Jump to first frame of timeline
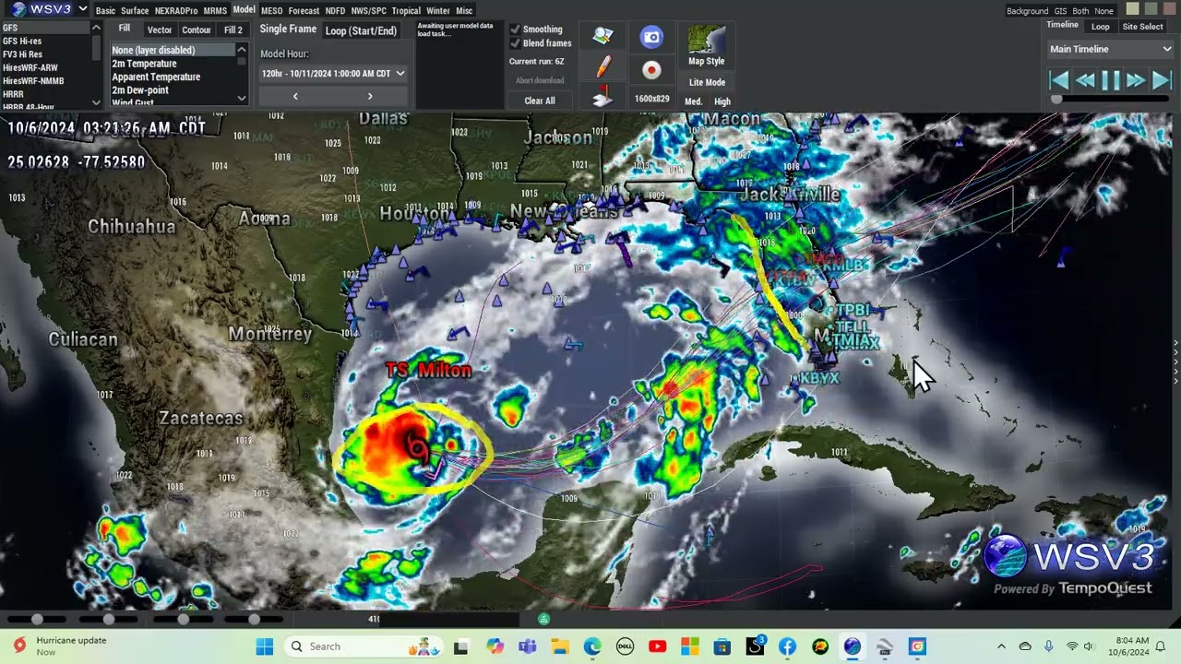This screenshot has height=664, width=1181. [x=1059, y=80]
